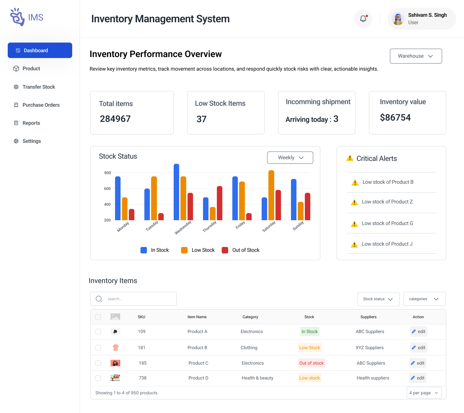The width and height of the screenshot is (464, 413).
Task: Click the Purchase Orders icon
Action: pos(16,105)
